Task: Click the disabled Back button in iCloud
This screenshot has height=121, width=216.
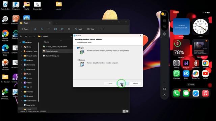Action: pos(110,83)
